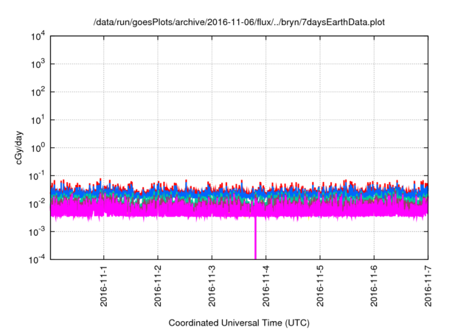Click the 2016-11-1 date tick label
472x330 pixels.
104,284
